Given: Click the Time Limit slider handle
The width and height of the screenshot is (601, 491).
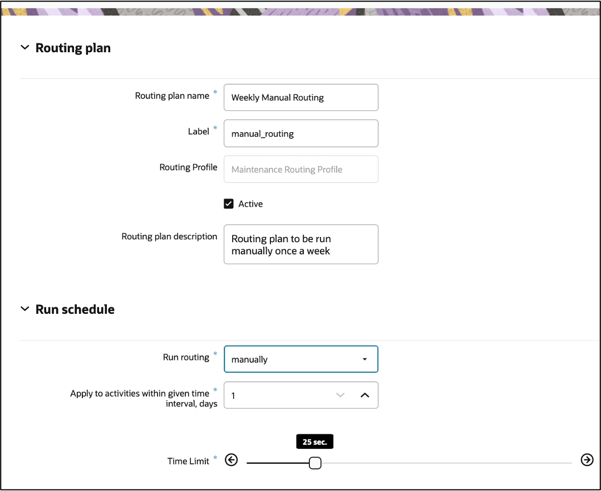Looking at the screenshot, I should click(315, 463).
